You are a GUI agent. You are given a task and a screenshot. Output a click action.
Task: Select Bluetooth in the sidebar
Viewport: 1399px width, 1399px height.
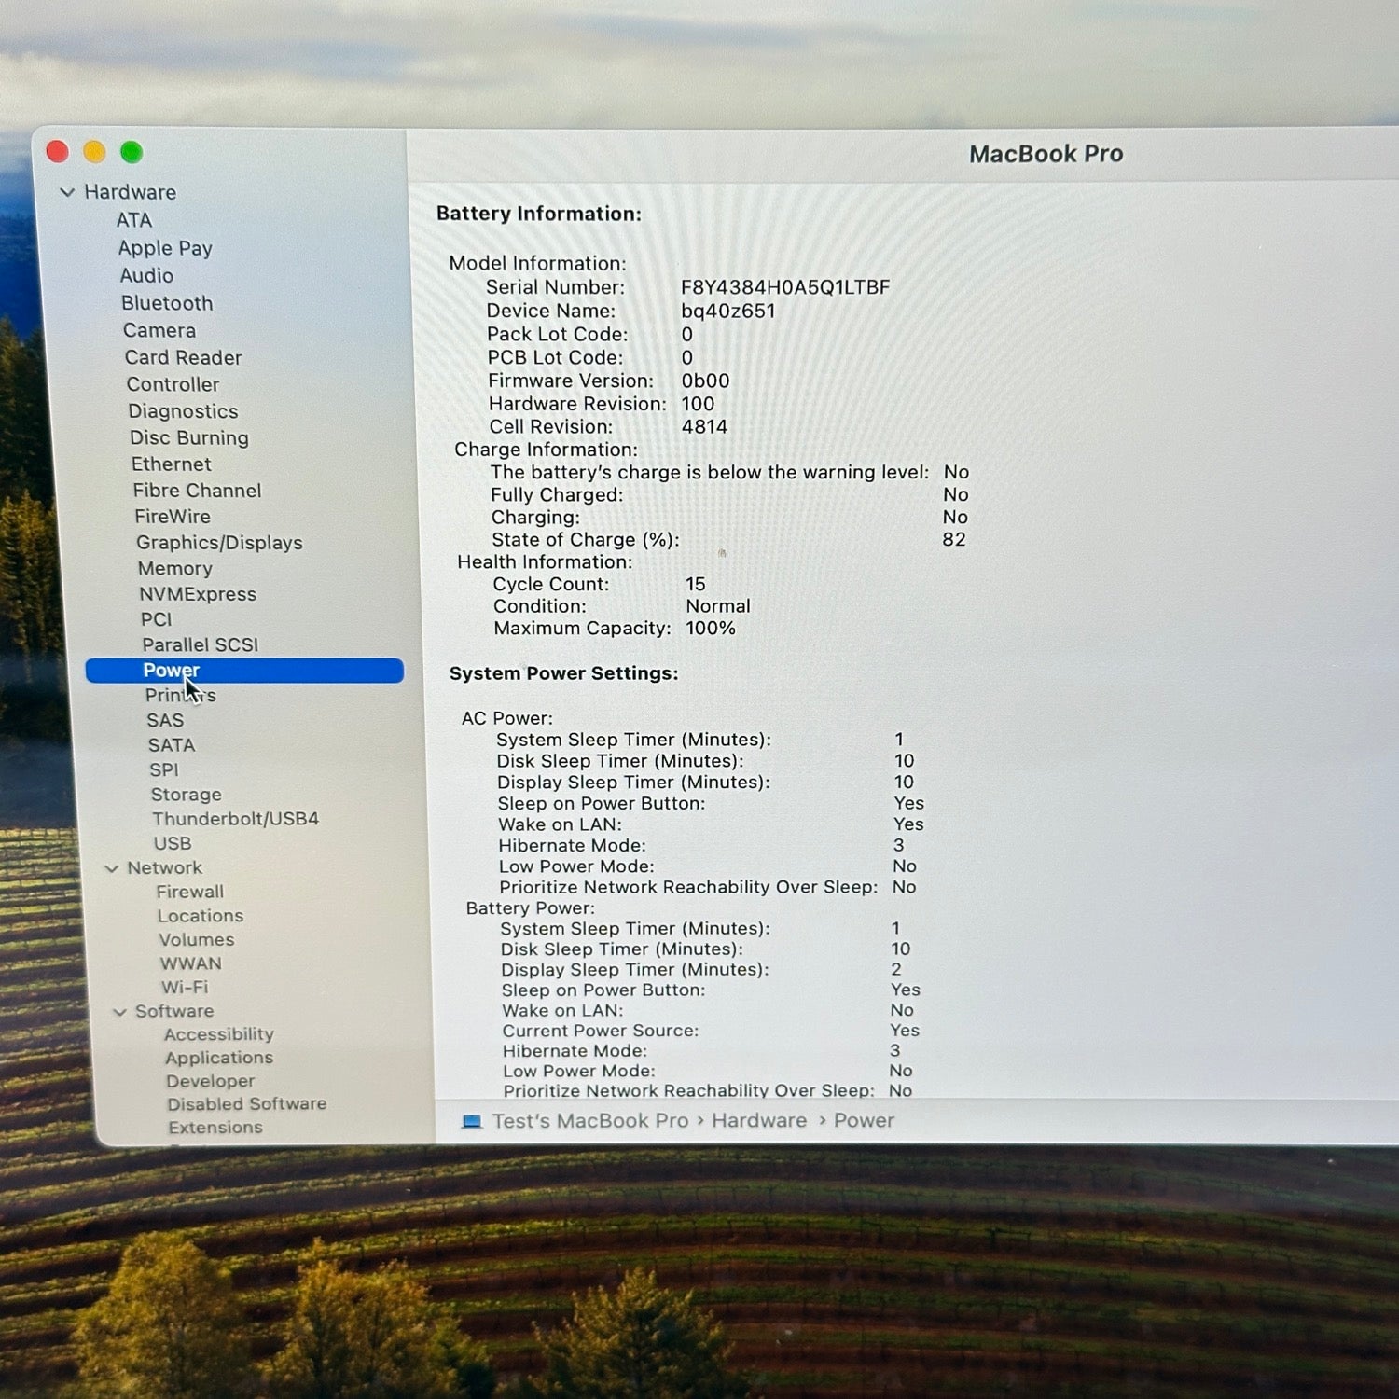[167, 303]
